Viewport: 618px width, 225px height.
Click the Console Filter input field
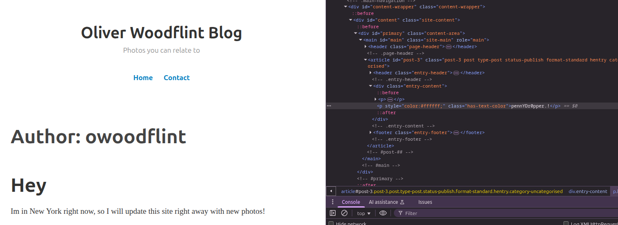pos(506,213)
